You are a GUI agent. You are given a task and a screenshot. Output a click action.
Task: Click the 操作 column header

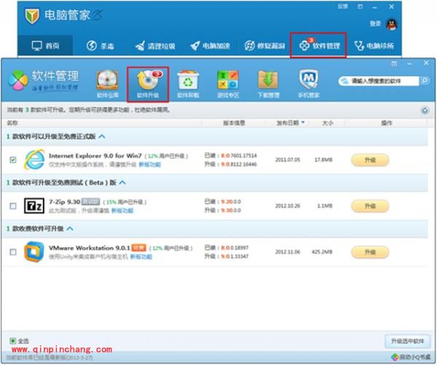(387, 122)
